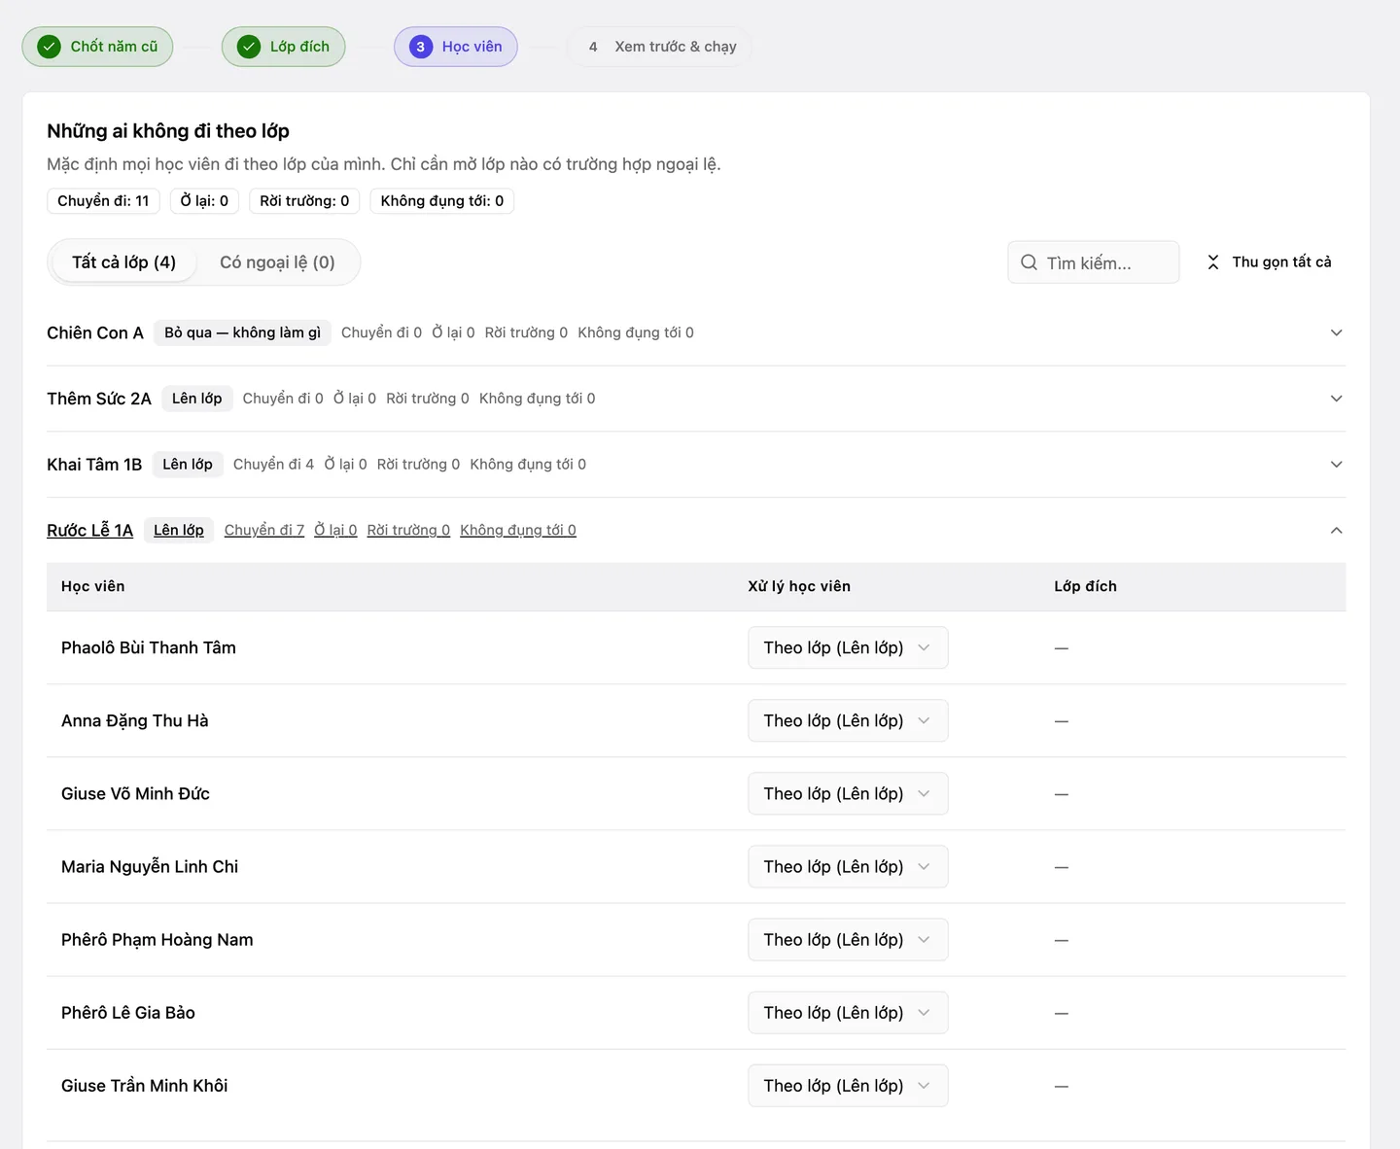
Task: Click the checkmark icon on Lớp đích step
Action: point(249,47)
